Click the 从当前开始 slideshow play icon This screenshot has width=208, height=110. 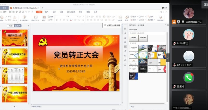(x=24, y=17)
